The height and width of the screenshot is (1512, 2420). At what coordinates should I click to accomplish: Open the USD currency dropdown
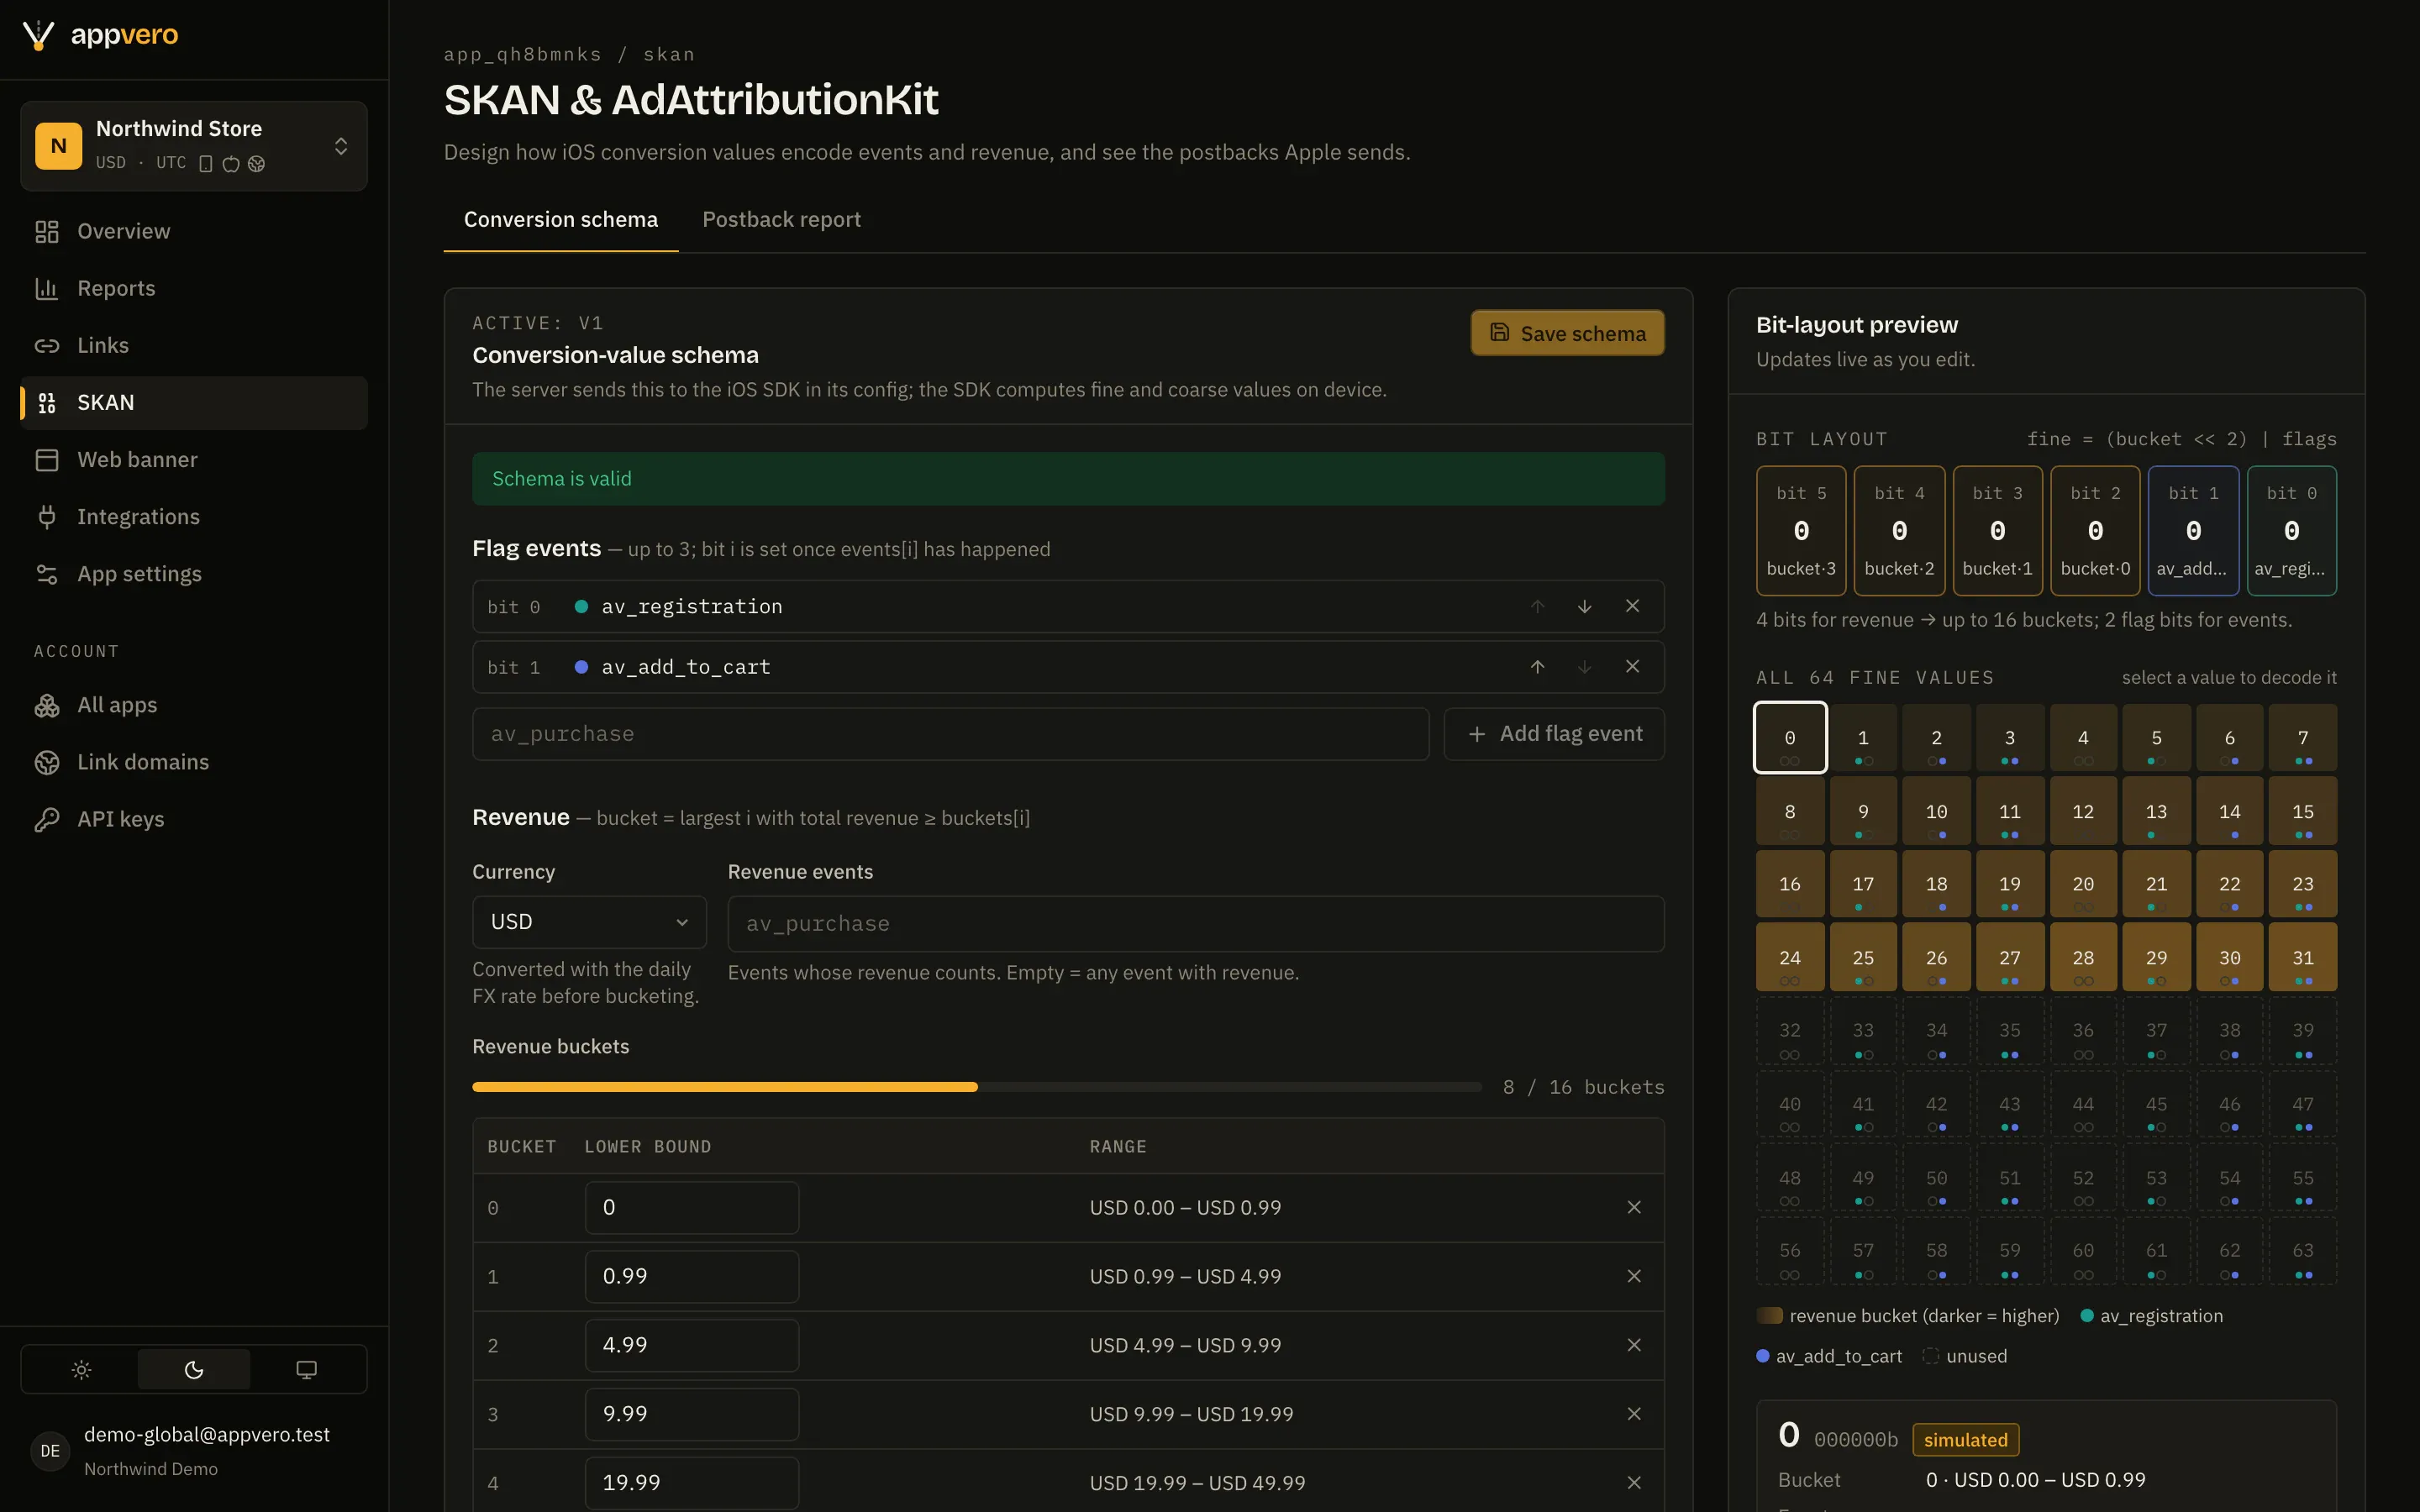tap(589, 922)
